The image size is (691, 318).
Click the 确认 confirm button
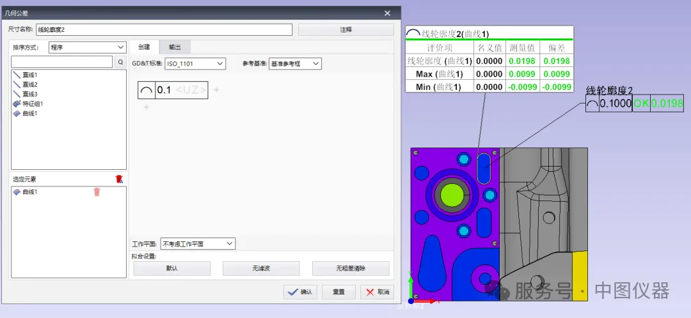[x=300, y=292]
